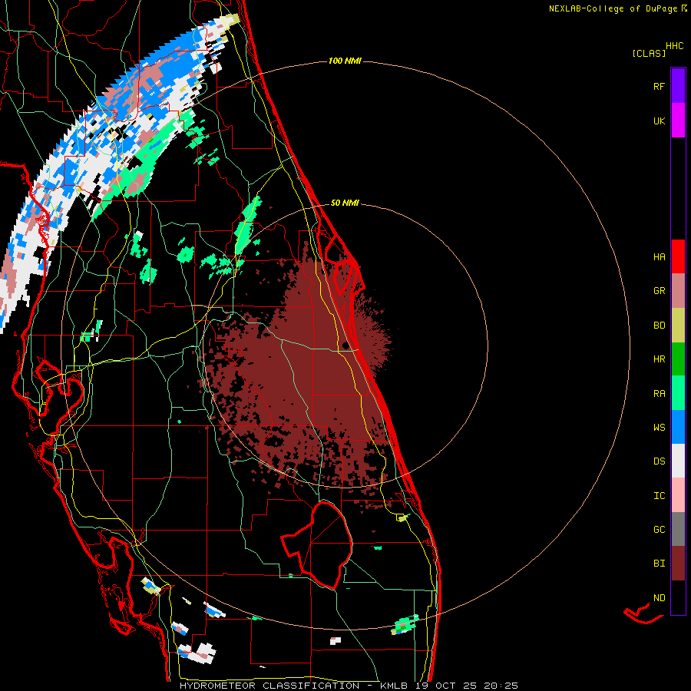
Task: Select the BD yellow legend swatch
Action: [678, 325]
